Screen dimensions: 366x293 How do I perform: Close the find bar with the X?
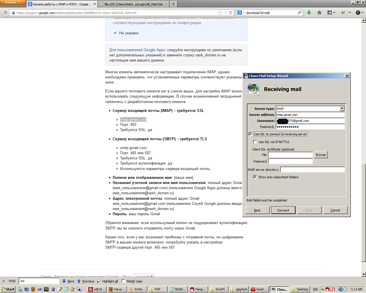[4, 281]
